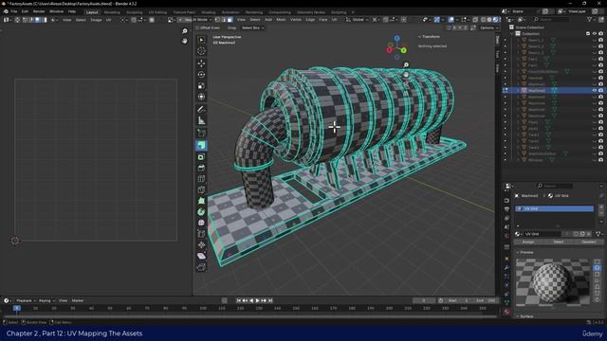The height and width of the screenshot is (341, 607).
Task: Open the Mesh menu in viewport header
Action: click(281, 19)
